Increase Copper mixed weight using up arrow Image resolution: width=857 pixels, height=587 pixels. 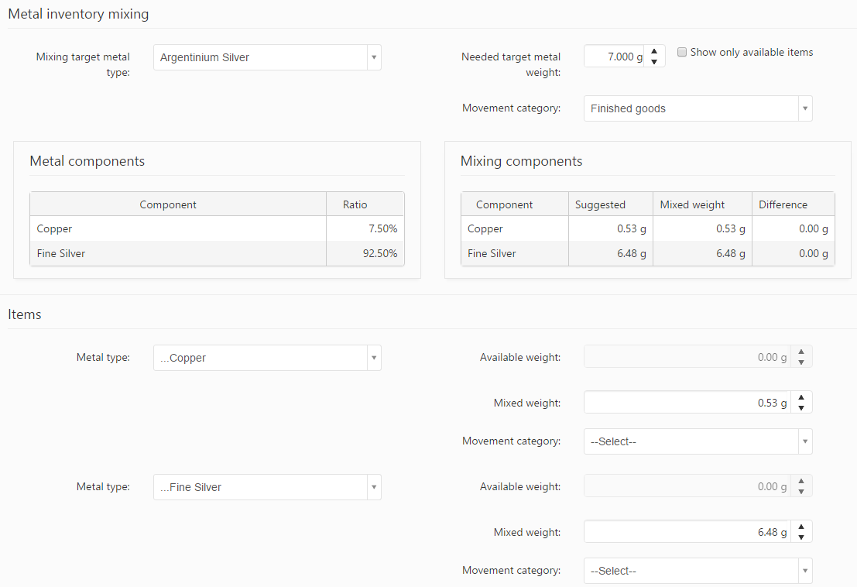coord(801,398)
